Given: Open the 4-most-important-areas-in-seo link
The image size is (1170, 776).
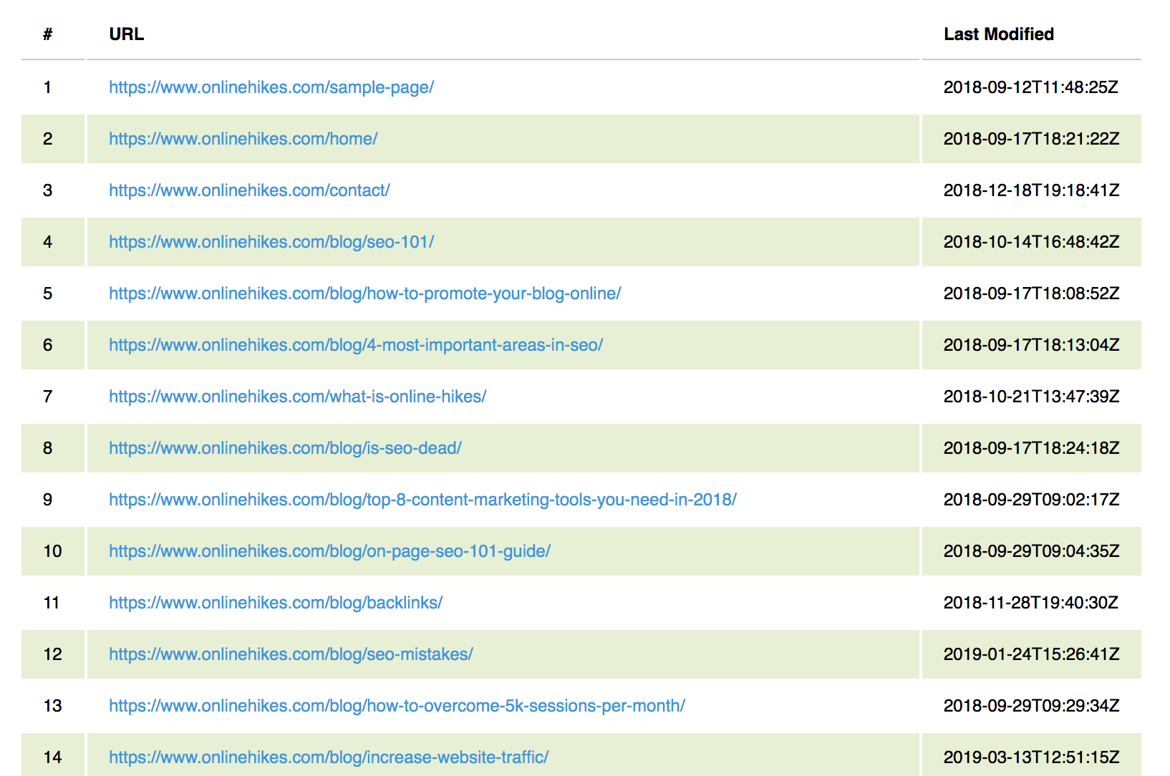Looking at the screenshot, I should 356,345.
